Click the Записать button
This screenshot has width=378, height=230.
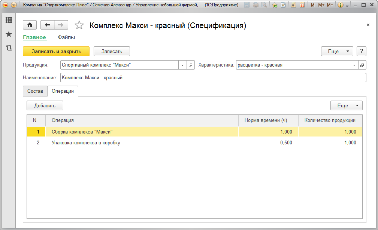click(x=112, y=51)
